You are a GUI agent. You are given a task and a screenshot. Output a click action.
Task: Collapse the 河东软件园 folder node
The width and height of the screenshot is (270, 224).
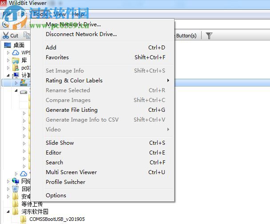(x=8, y=212)
